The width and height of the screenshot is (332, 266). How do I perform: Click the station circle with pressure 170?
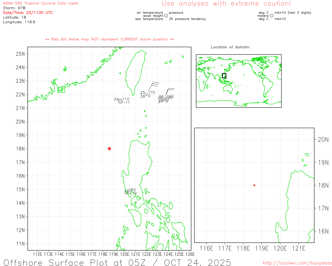click(147, 94)
